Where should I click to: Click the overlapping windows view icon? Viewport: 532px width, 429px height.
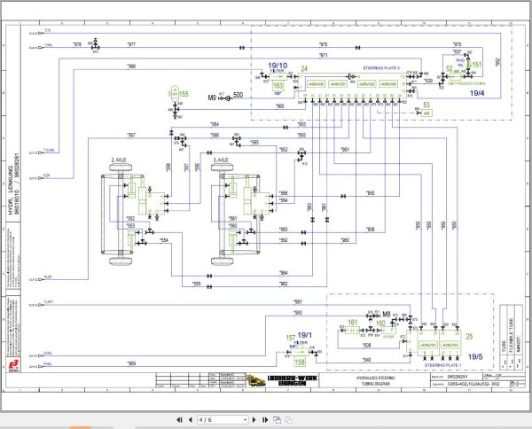click(277, 420)
